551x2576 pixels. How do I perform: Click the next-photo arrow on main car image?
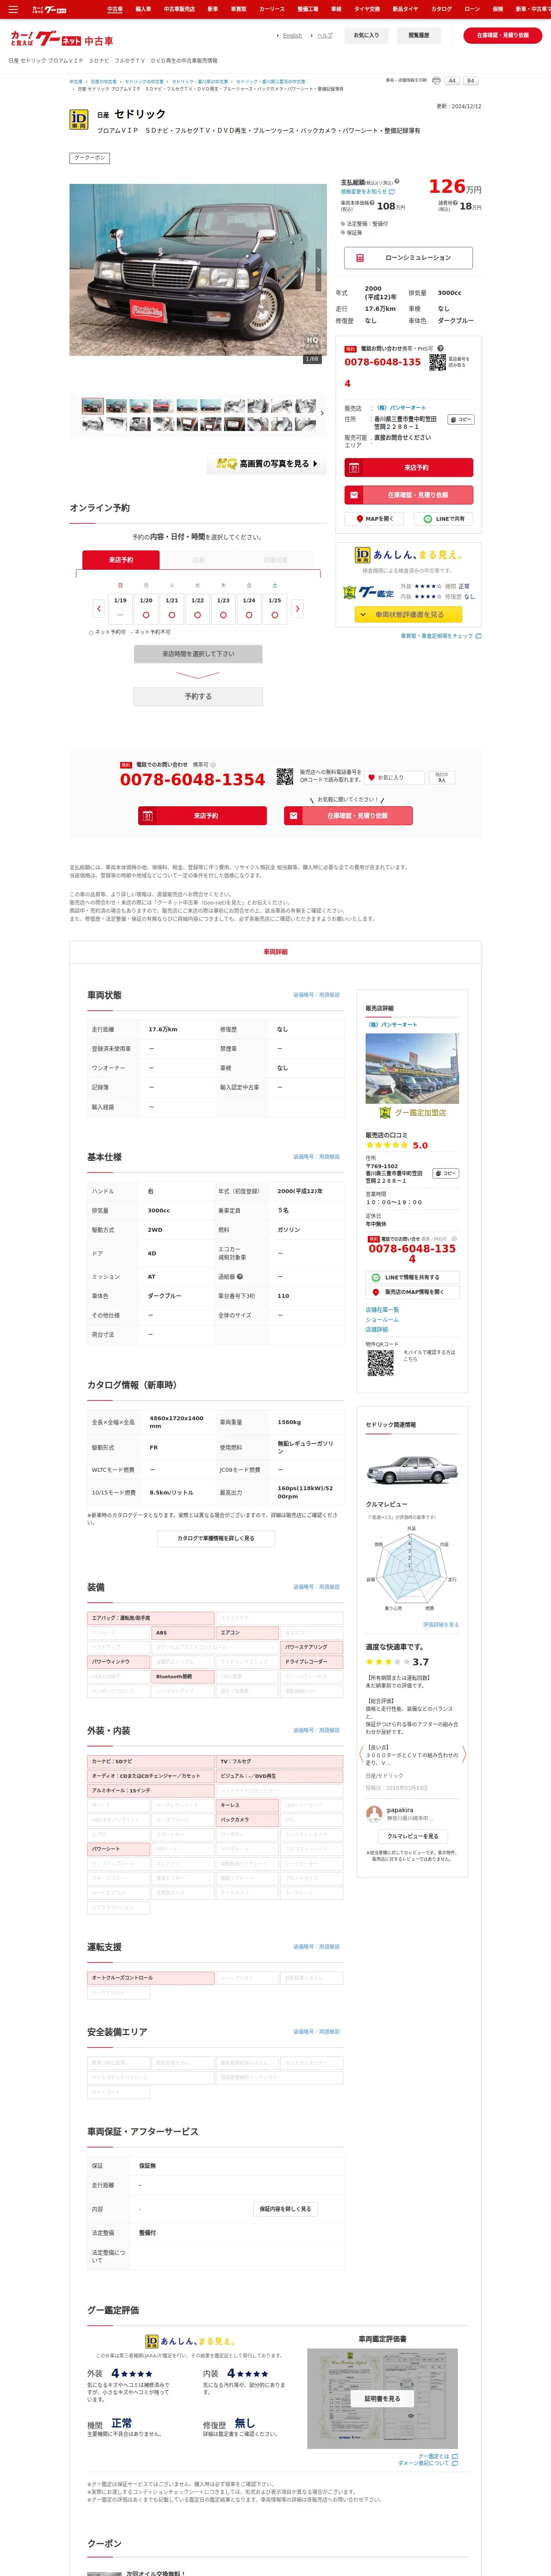[318, 270]
